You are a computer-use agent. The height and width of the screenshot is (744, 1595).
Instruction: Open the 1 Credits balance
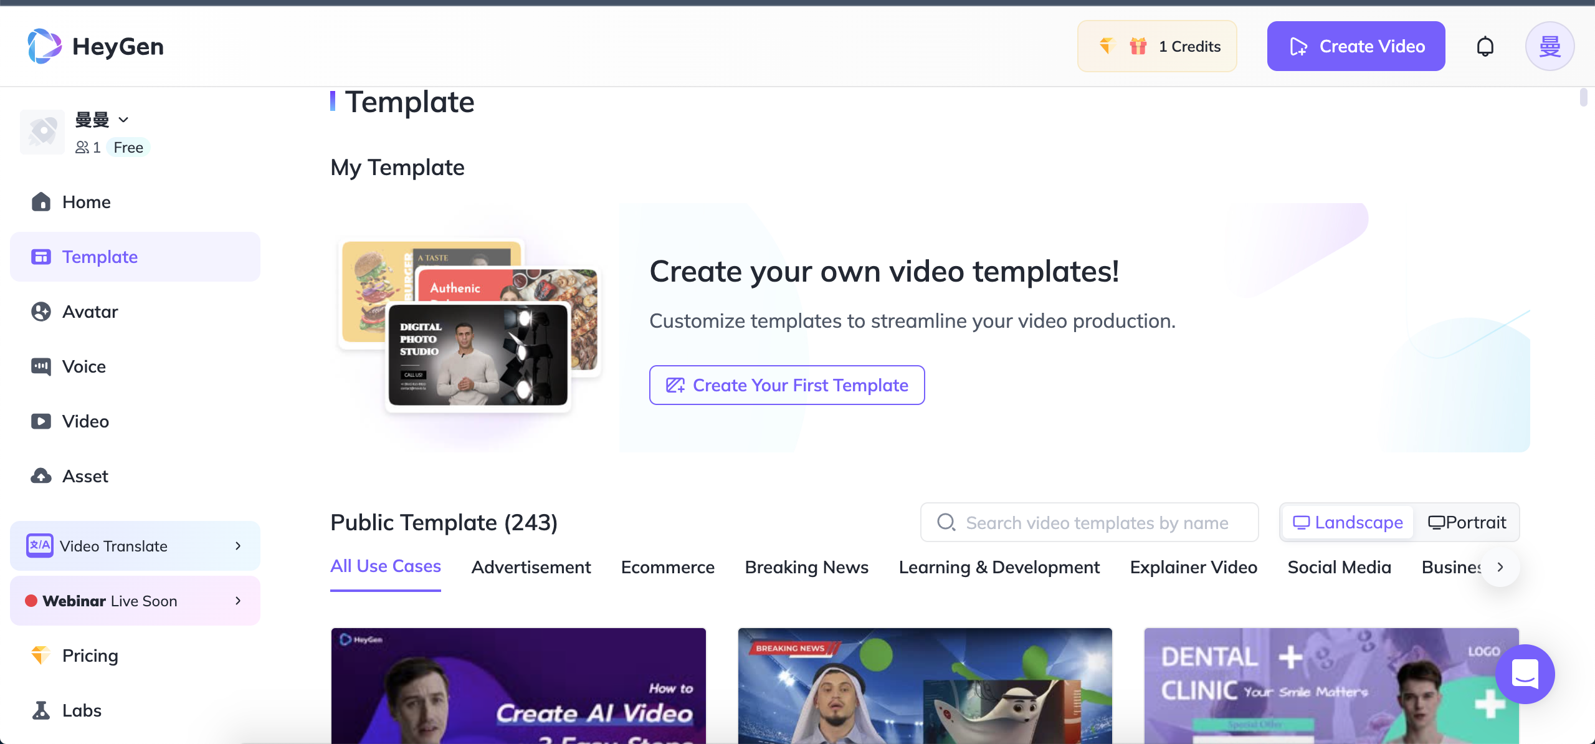pos(1157,46)
